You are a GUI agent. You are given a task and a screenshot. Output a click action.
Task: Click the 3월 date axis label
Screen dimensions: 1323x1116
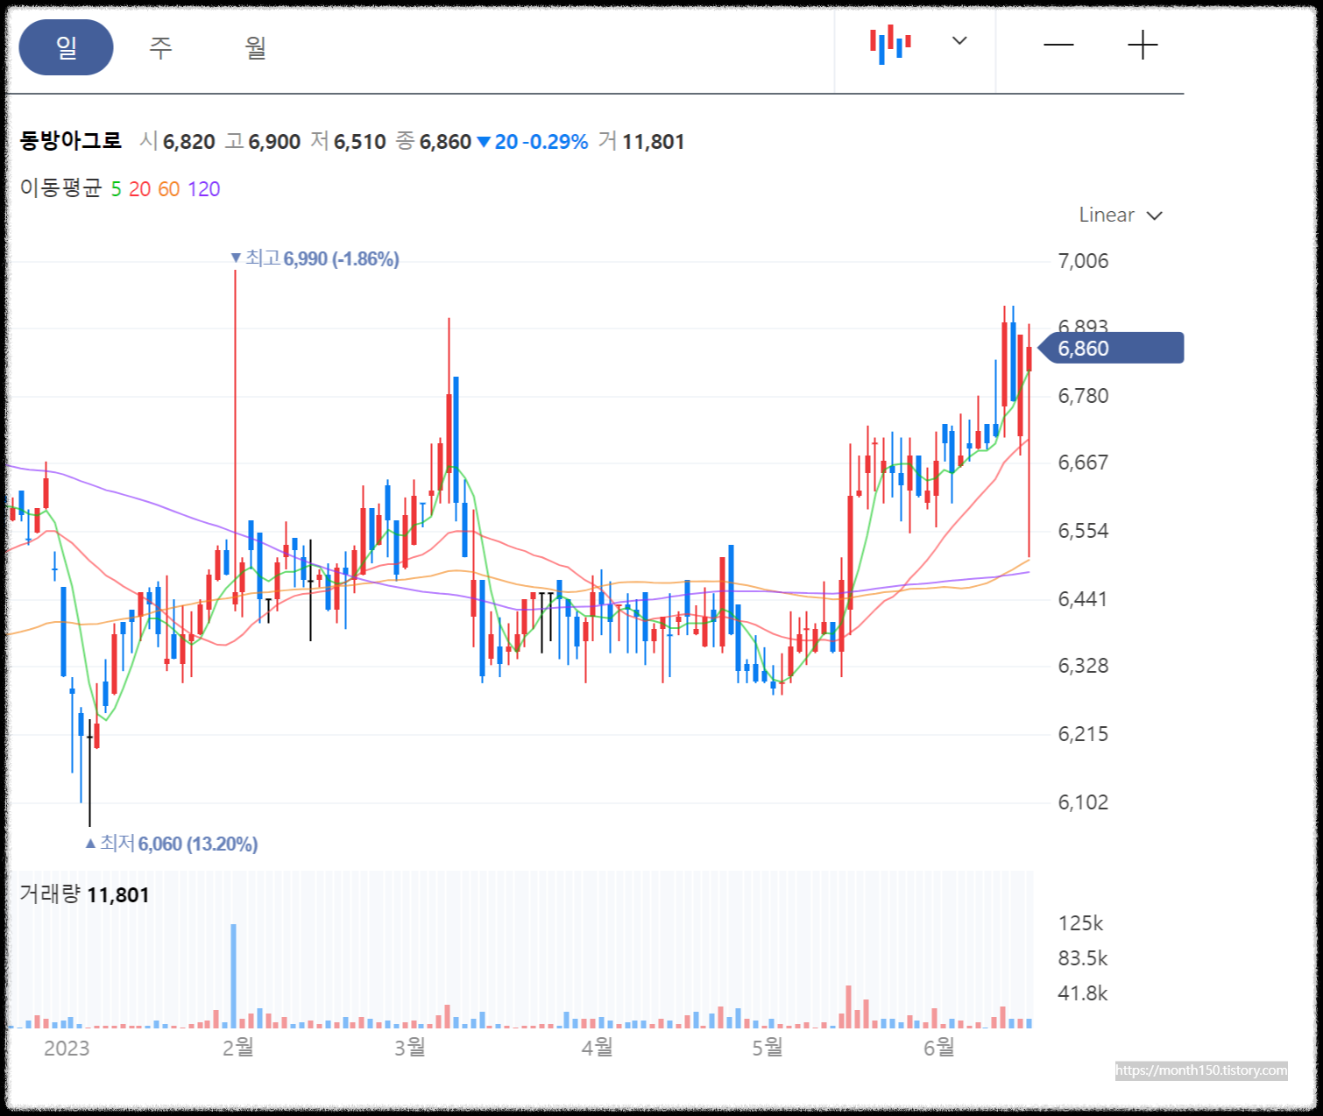point(410,1048)
